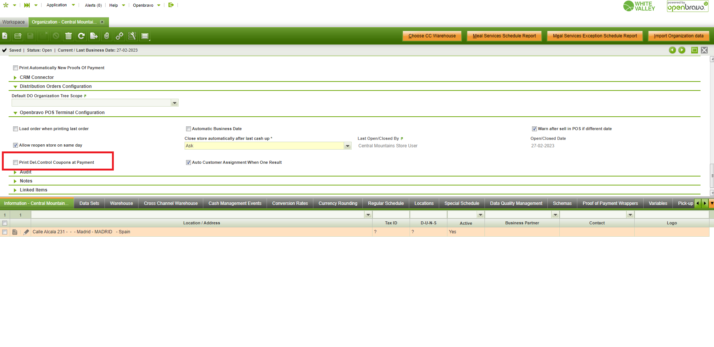Image resolution: width=714 pixels, height=347 pixels.
Task: Click the trash delete record icon
Action: coord(69,36)
